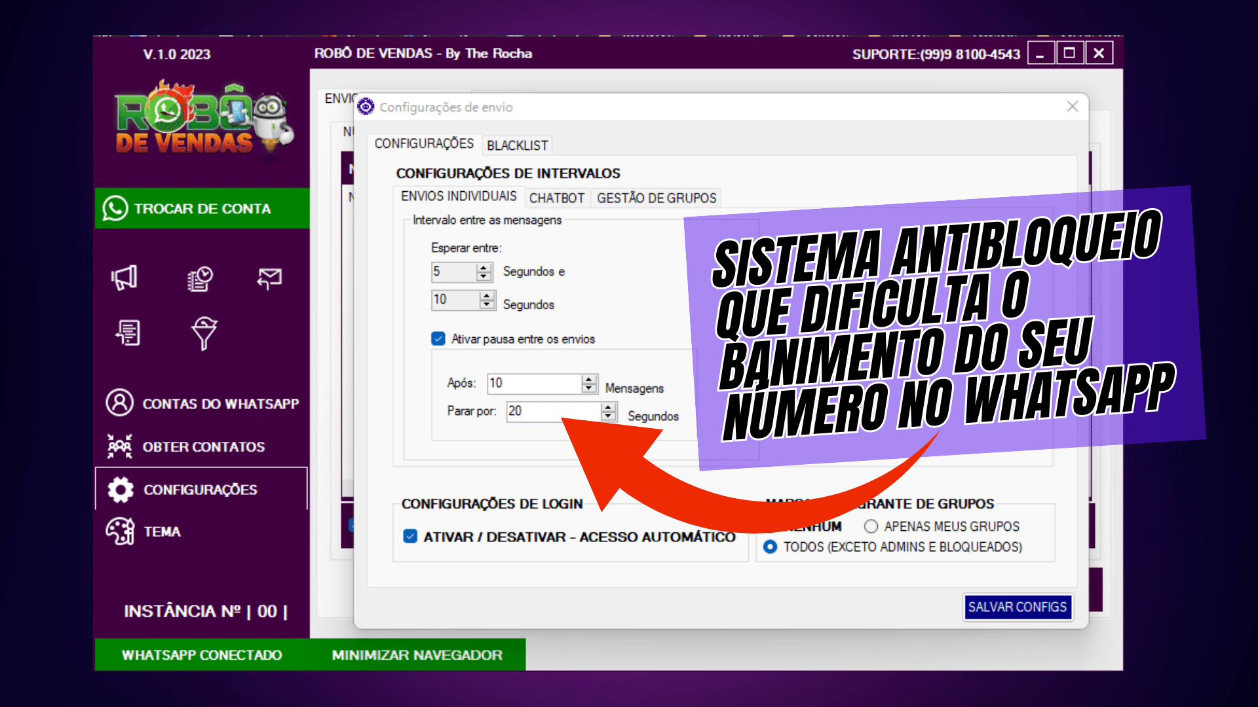
Task: Click the Robô de Vendas logo
Action: [203, 118]
